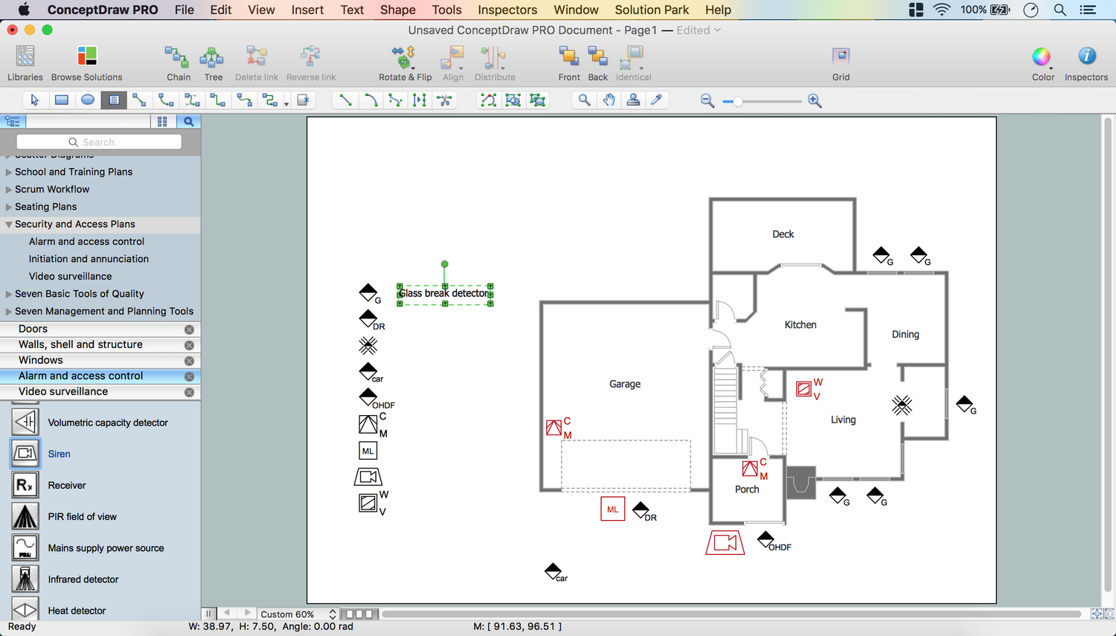Open connector tools dropdown arrow
Image resolution: width=1116 pixels, height=636 pixels.
(286, 104)
